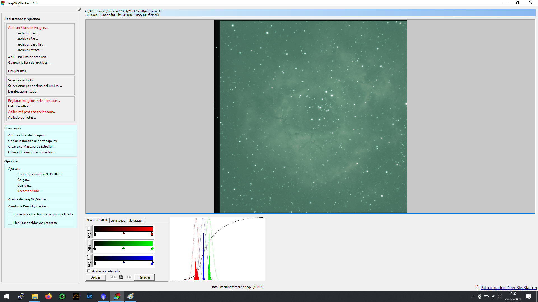Check Conservar el archivo de seguimiento

coord(10,214)
